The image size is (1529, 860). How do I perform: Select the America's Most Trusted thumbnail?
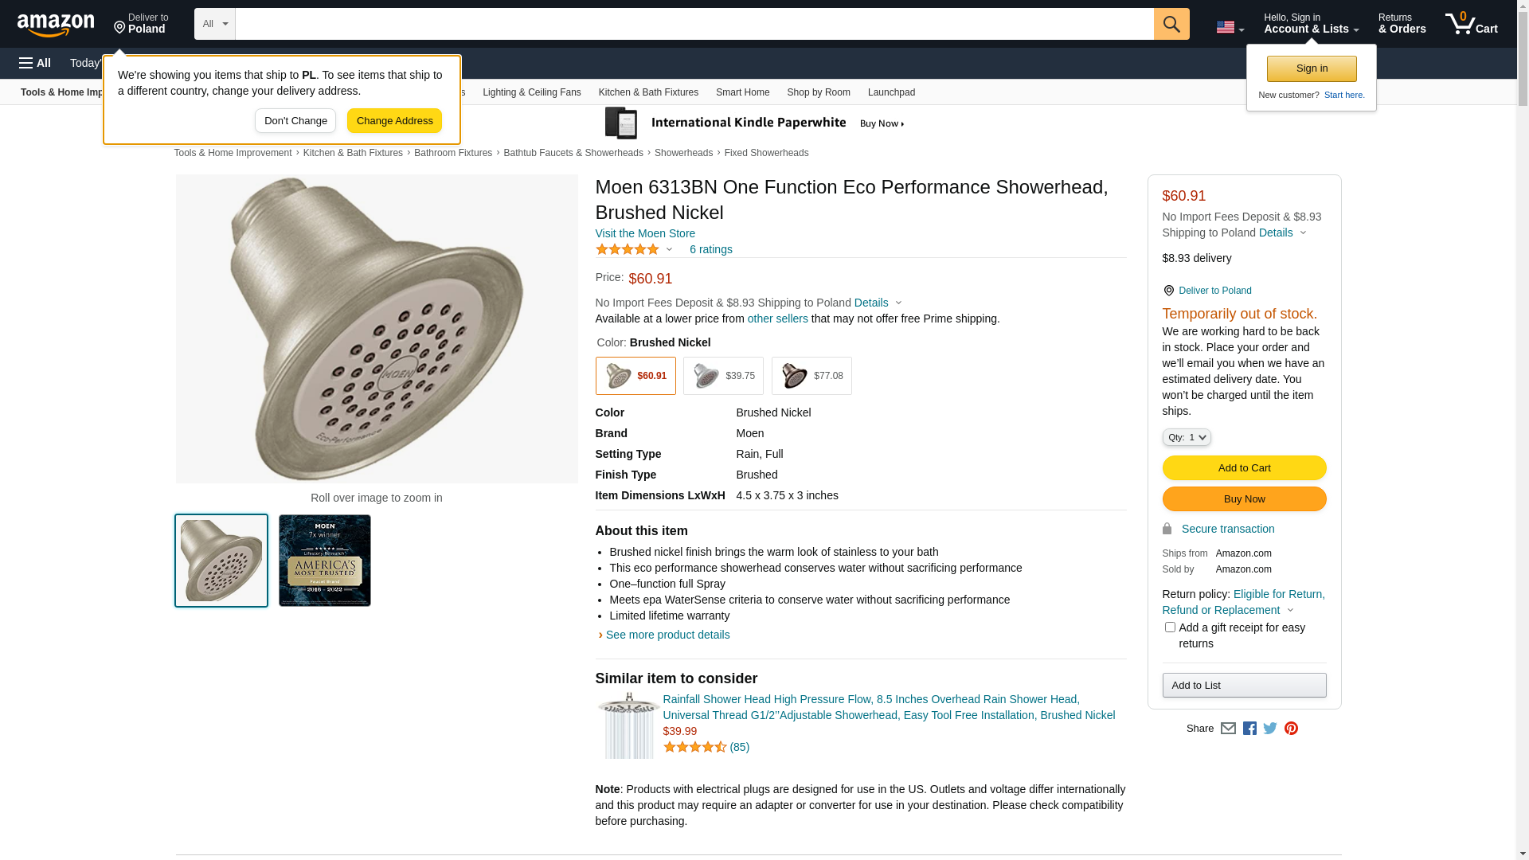click(x=325, y=561)
